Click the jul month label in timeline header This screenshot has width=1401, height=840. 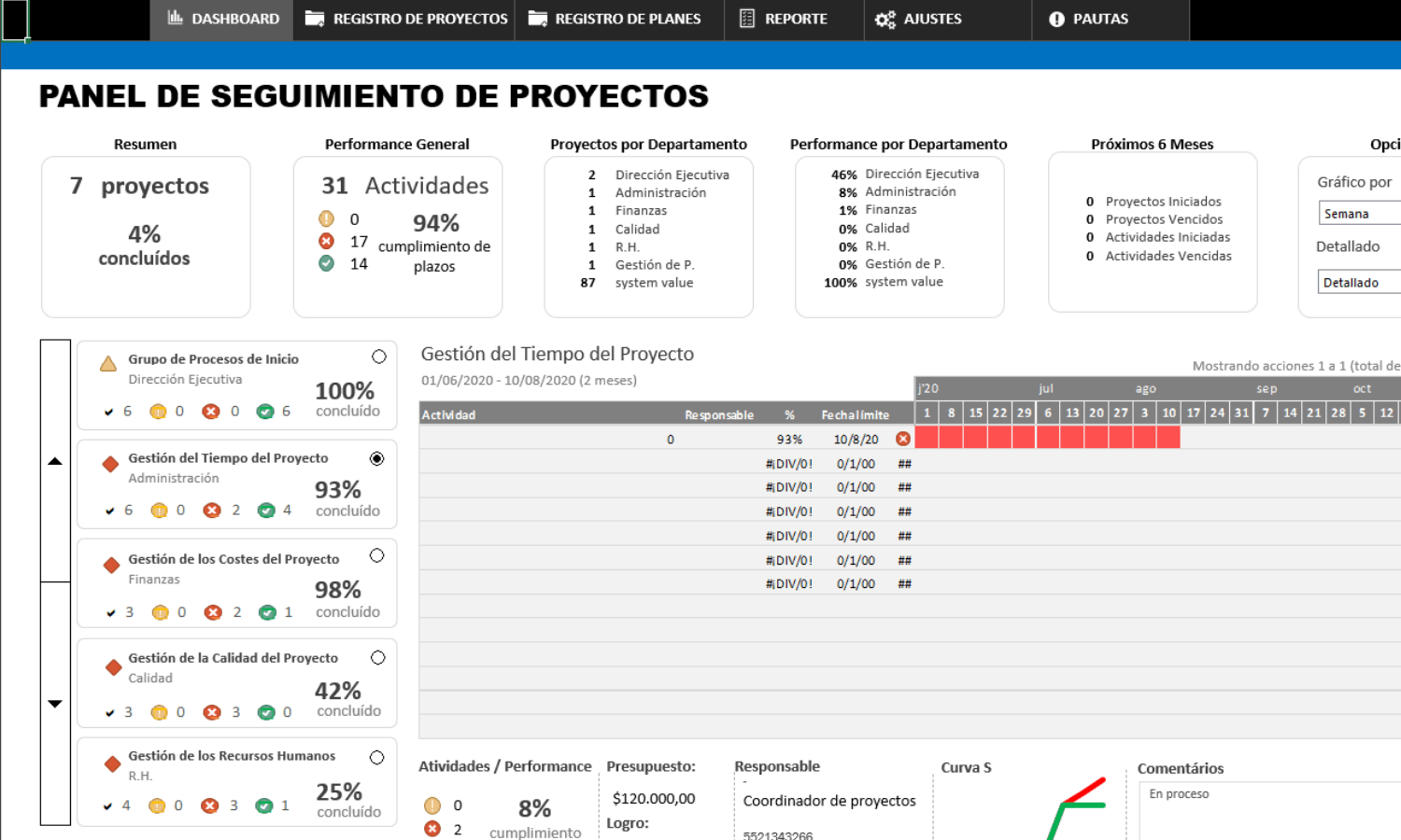point(1046,388)
